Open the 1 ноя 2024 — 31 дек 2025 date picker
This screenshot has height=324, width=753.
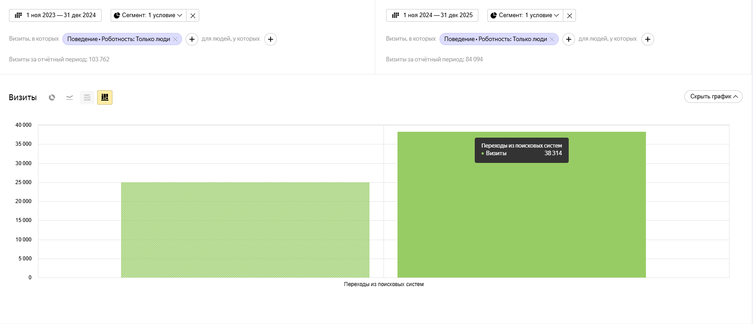432,15
